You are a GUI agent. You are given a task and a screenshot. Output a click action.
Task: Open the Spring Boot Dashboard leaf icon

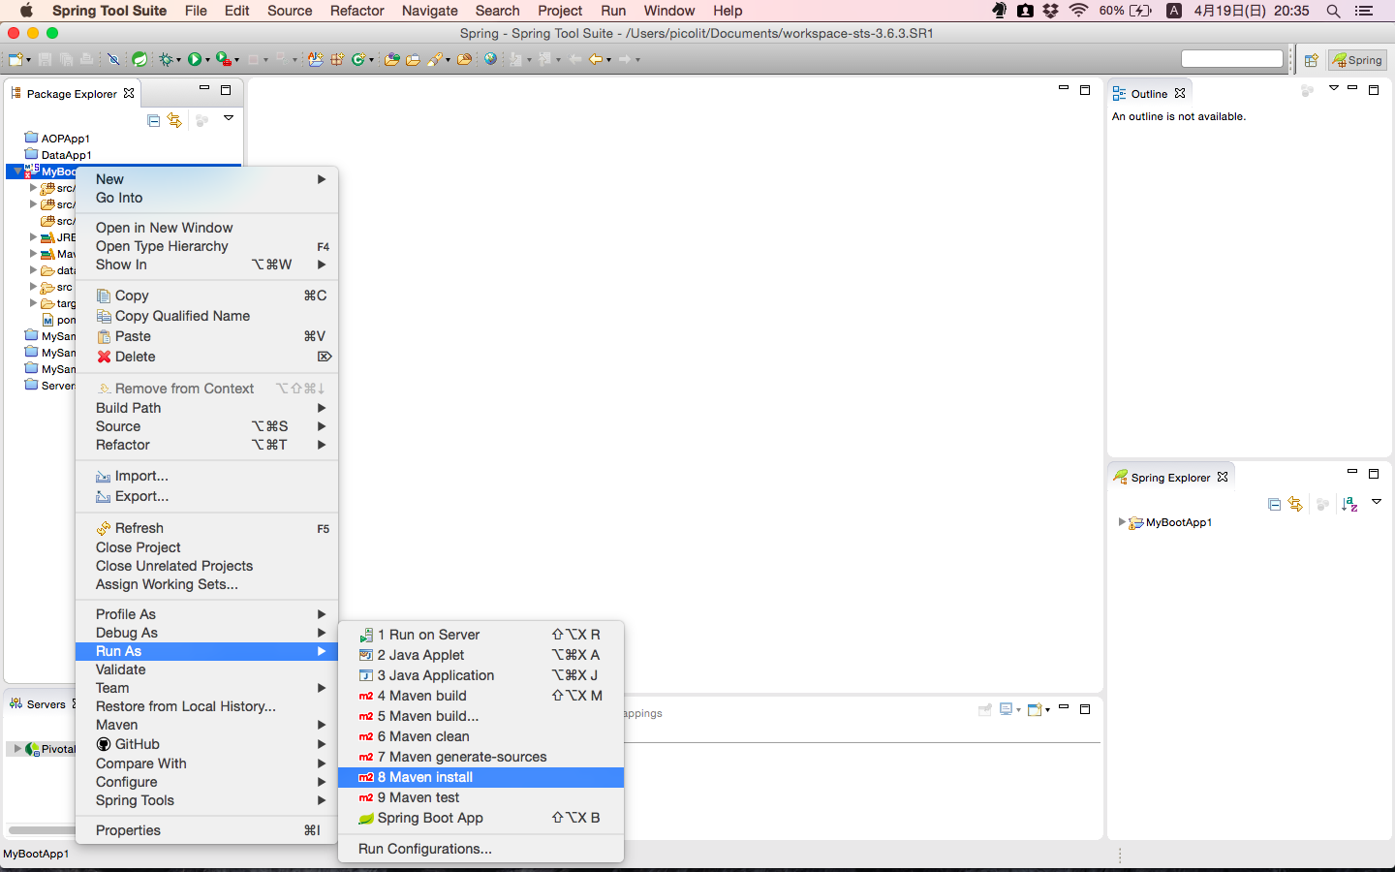point(139,60)
